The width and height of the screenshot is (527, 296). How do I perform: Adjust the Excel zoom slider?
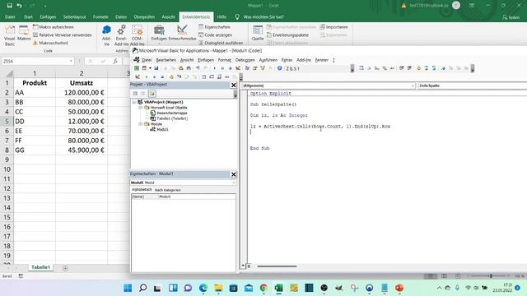(491, 276)
